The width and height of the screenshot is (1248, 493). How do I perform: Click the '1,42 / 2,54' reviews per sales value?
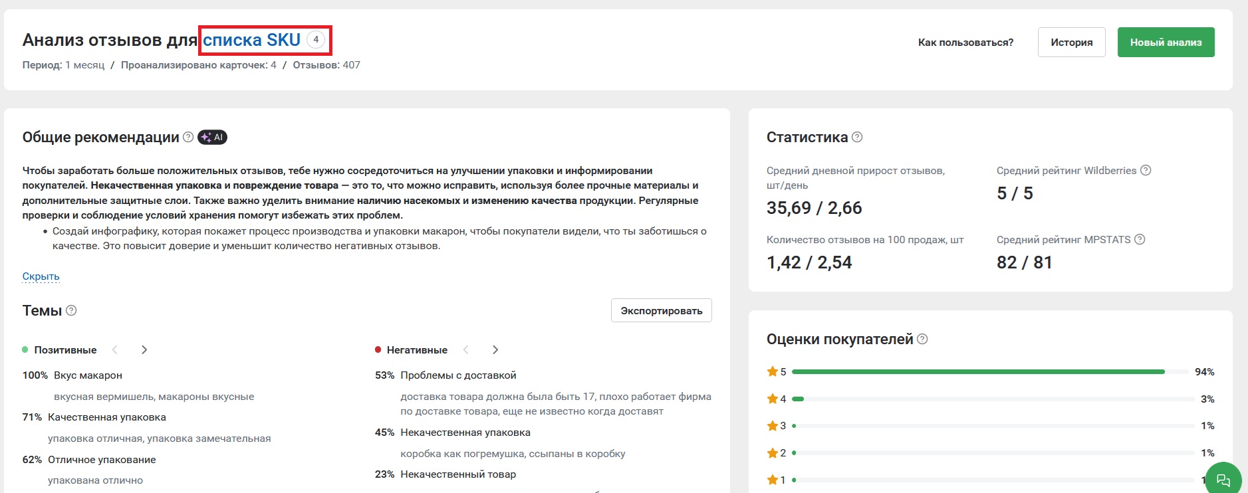809,262
